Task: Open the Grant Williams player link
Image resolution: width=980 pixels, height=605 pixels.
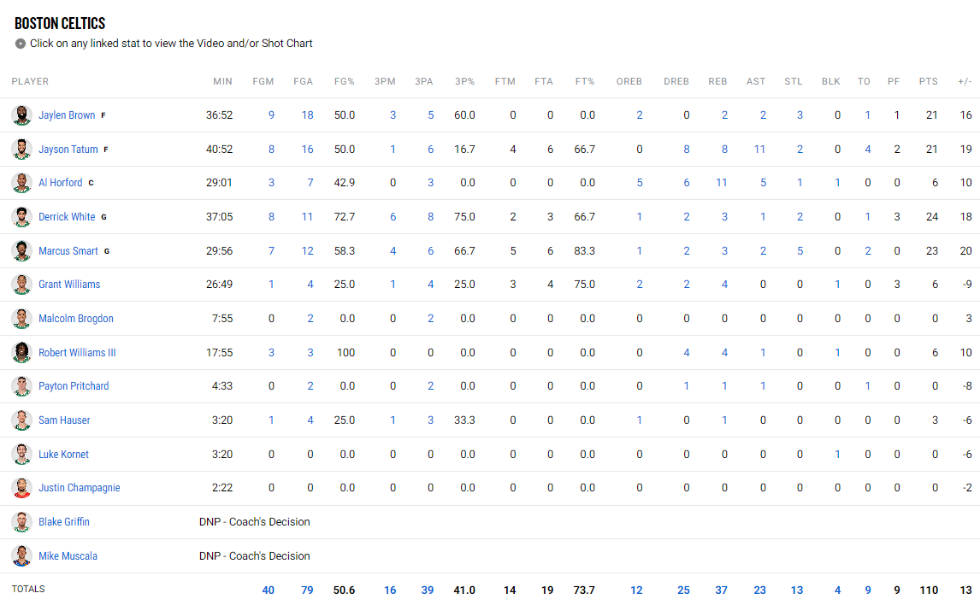Action: click(x=69, y=284)
